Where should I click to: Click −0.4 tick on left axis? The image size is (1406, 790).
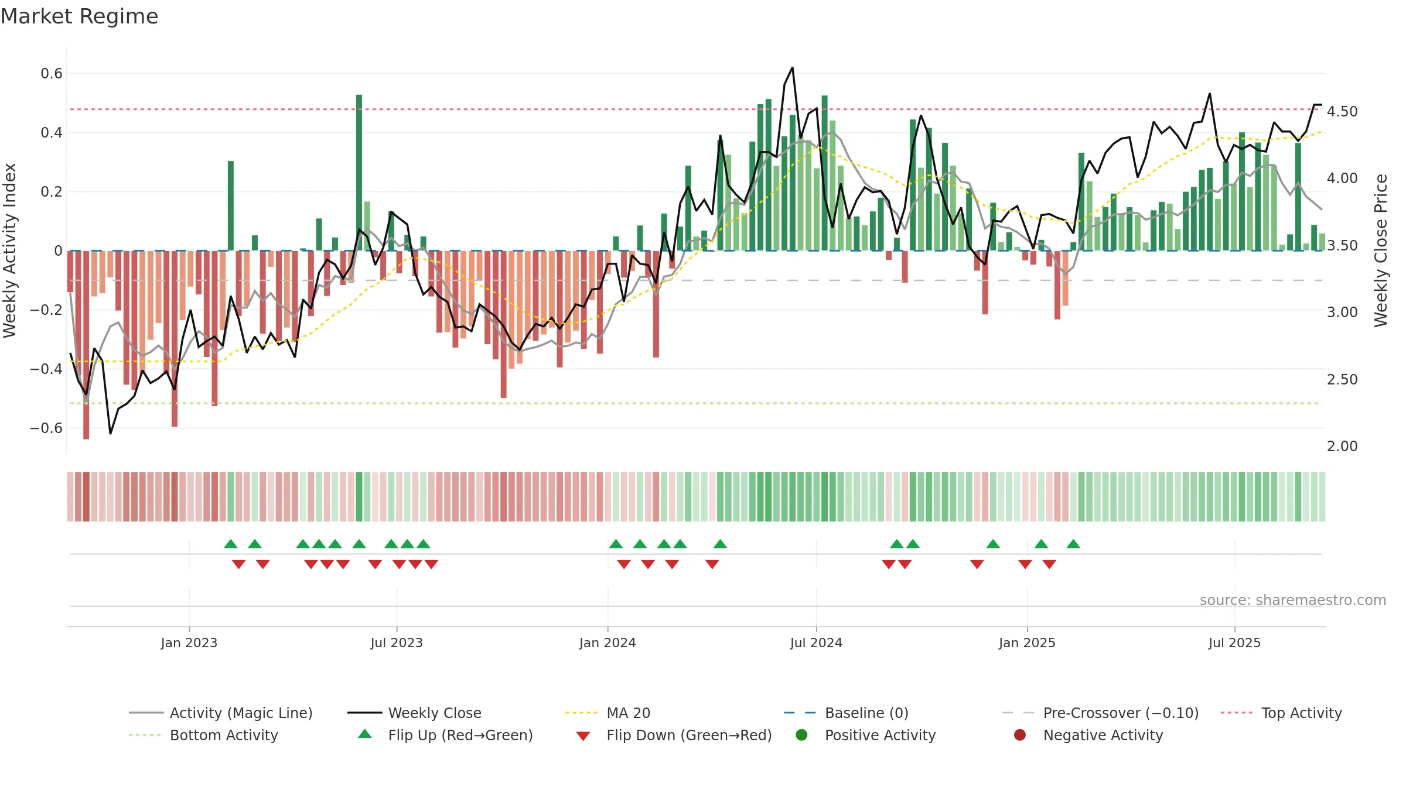tap(46, 369)
